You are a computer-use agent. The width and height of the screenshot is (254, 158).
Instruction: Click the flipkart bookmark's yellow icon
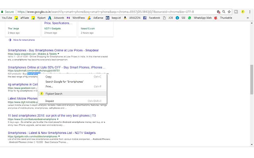[33, 18]
